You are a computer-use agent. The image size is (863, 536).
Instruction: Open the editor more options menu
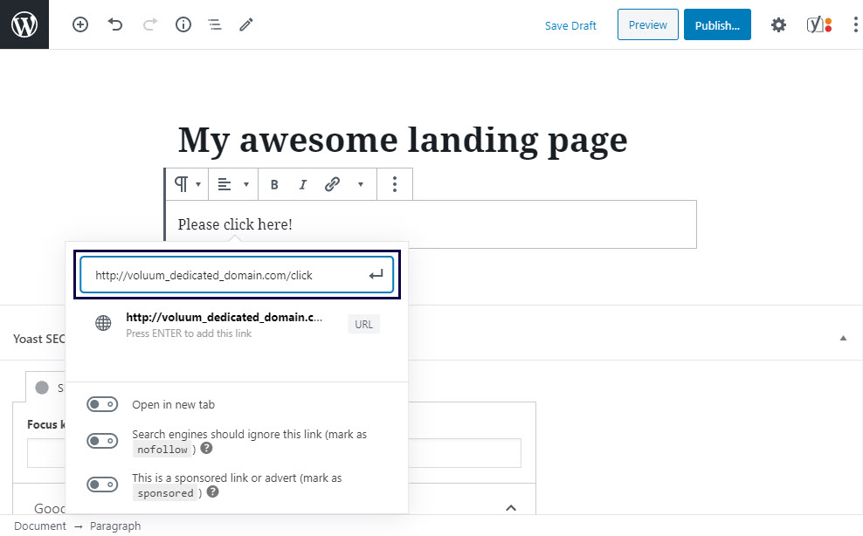855,24
